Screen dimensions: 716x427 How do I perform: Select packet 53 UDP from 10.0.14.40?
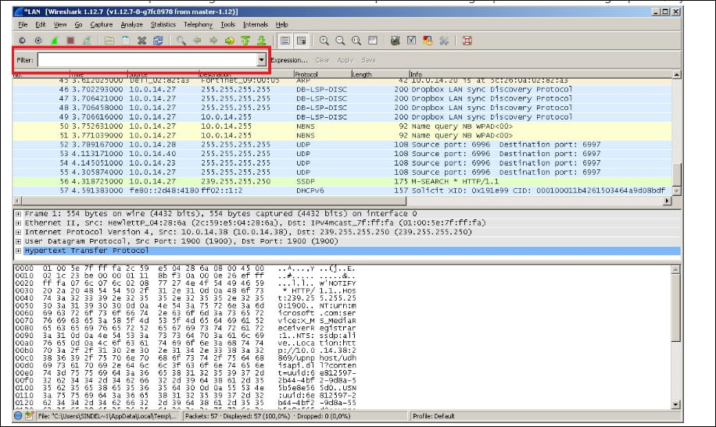[x=342, y=154]
